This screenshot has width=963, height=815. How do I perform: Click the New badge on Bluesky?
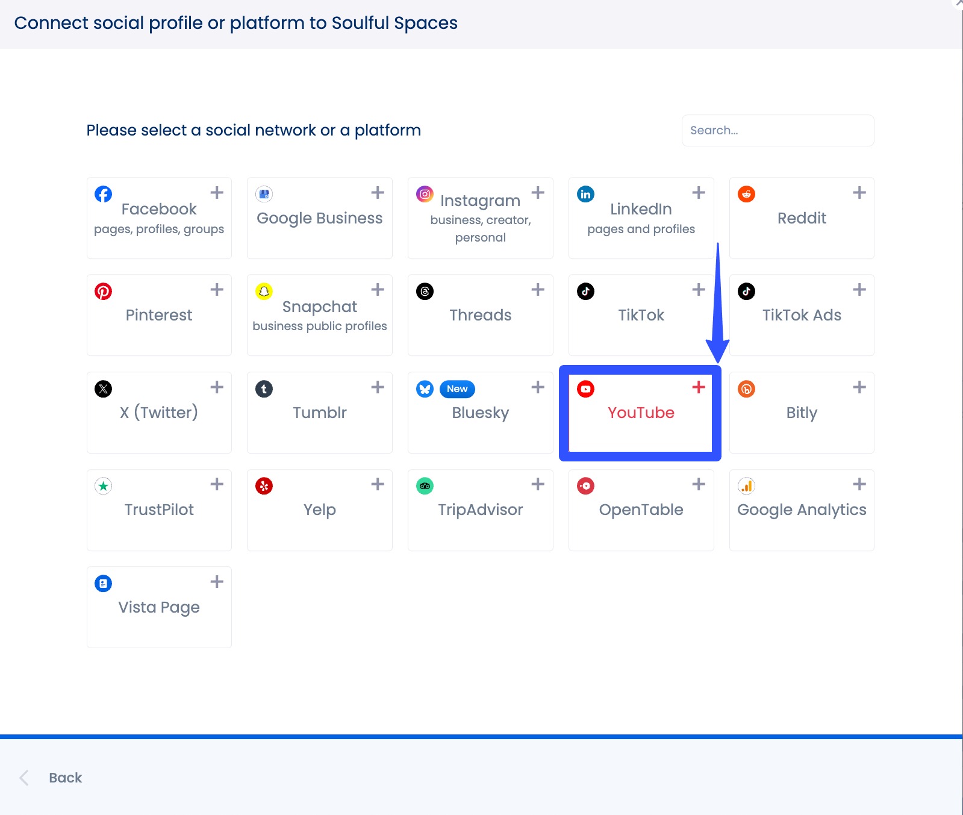click(456, 389)
